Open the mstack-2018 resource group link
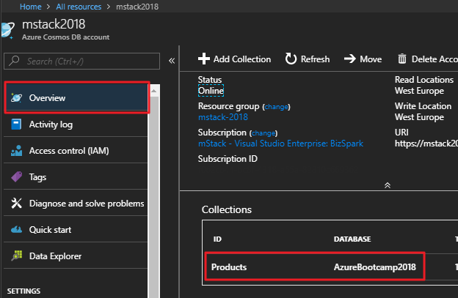 tap(223, 117)
